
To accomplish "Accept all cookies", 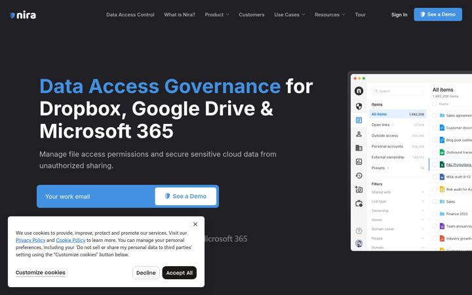I will [180, 273].
